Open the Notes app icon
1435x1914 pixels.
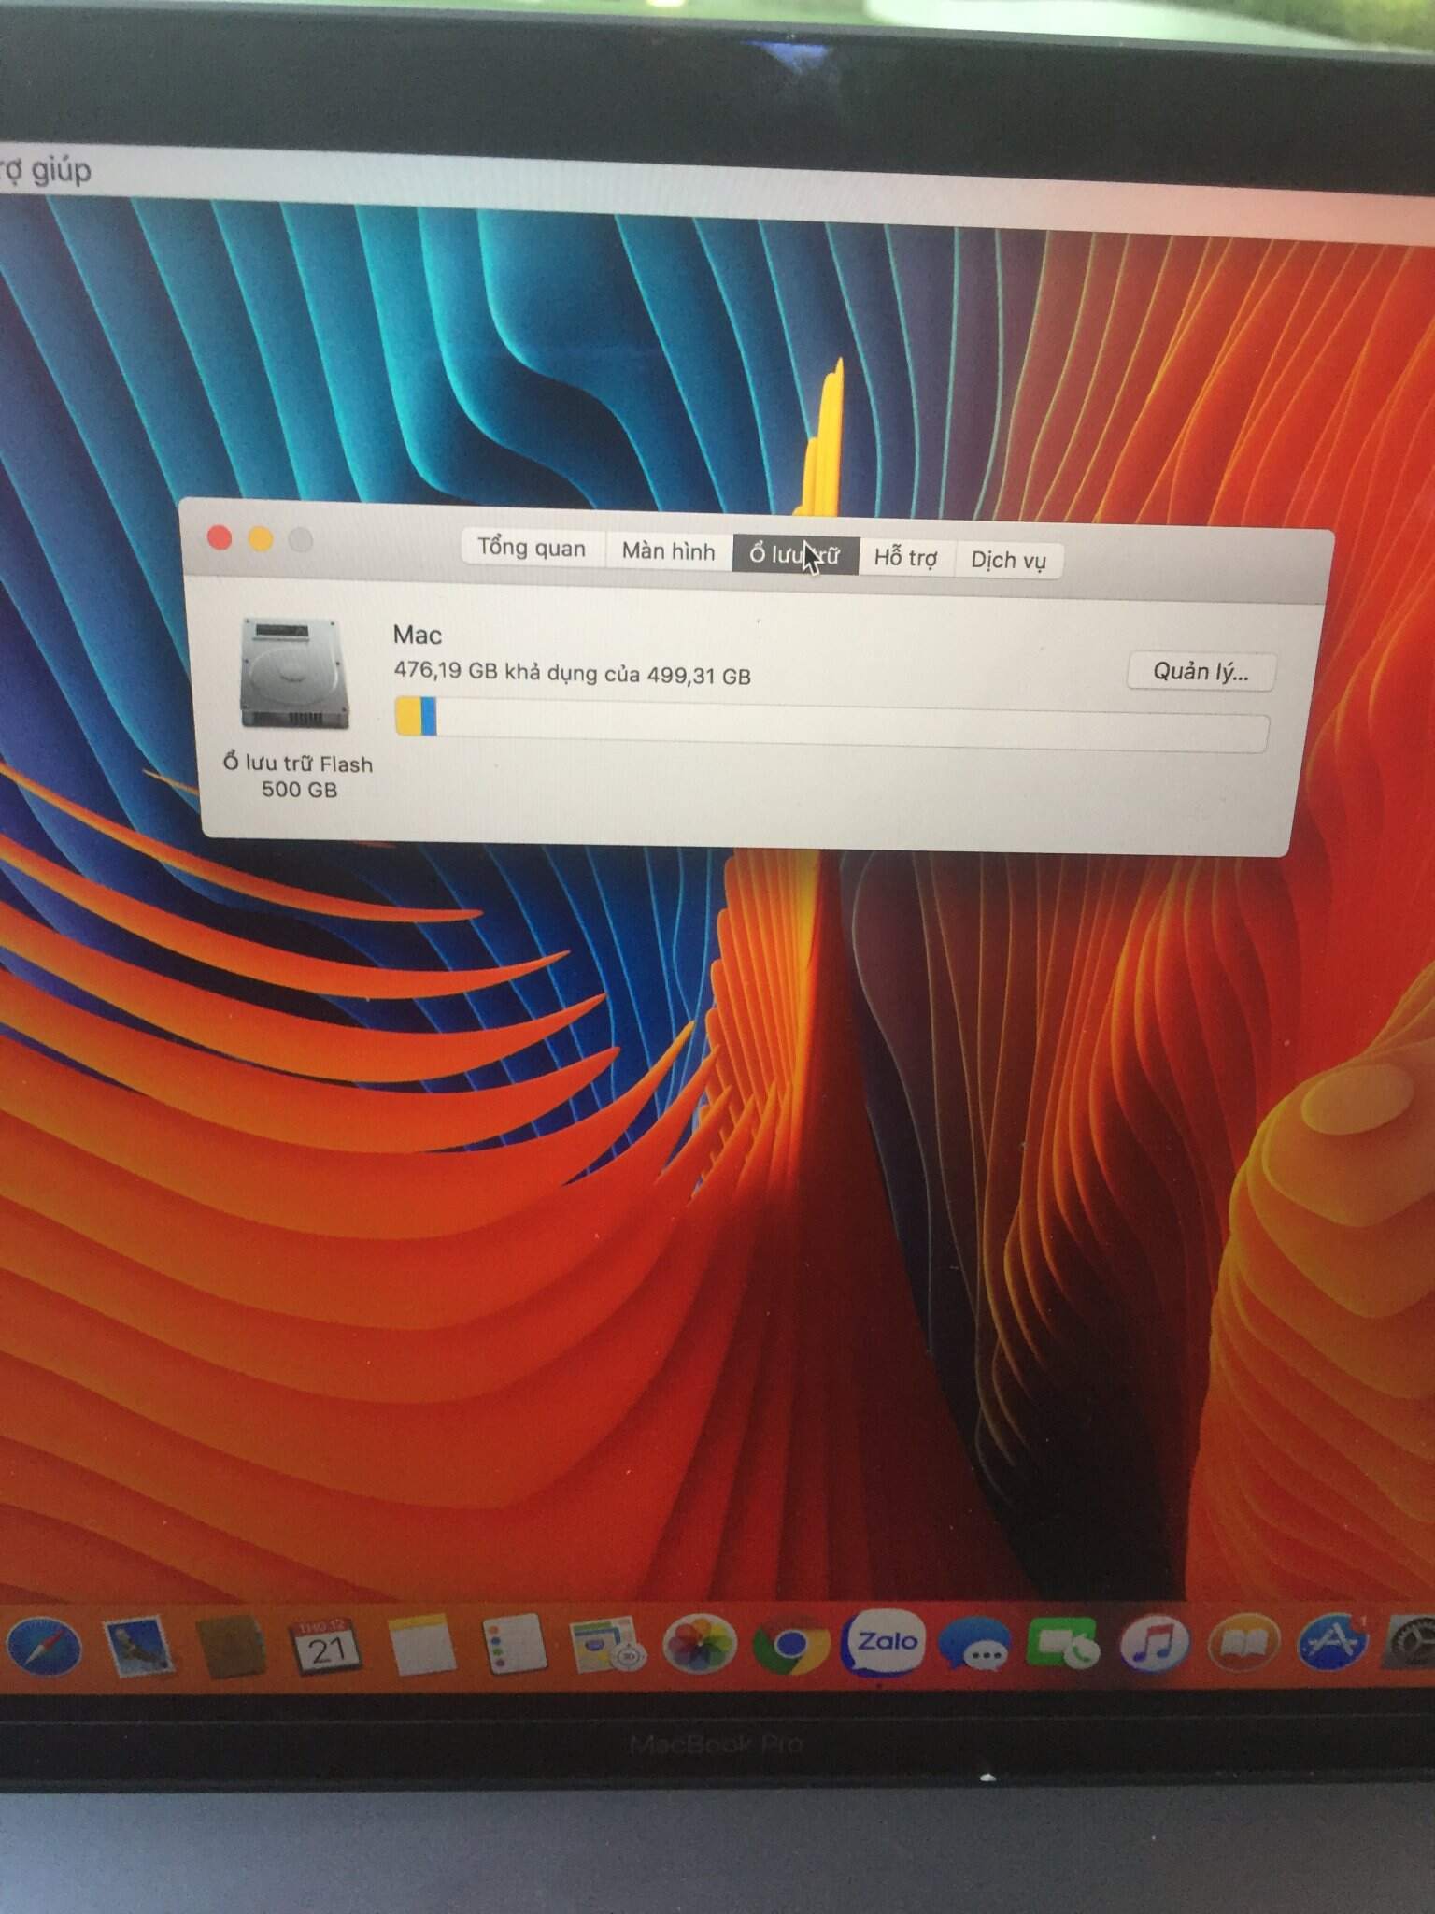point(421,1647)
